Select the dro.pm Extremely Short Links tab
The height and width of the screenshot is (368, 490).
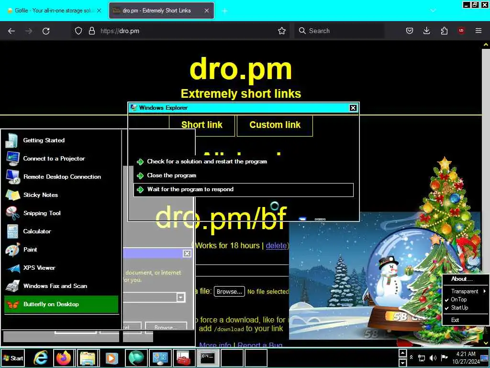pos(161,11)
